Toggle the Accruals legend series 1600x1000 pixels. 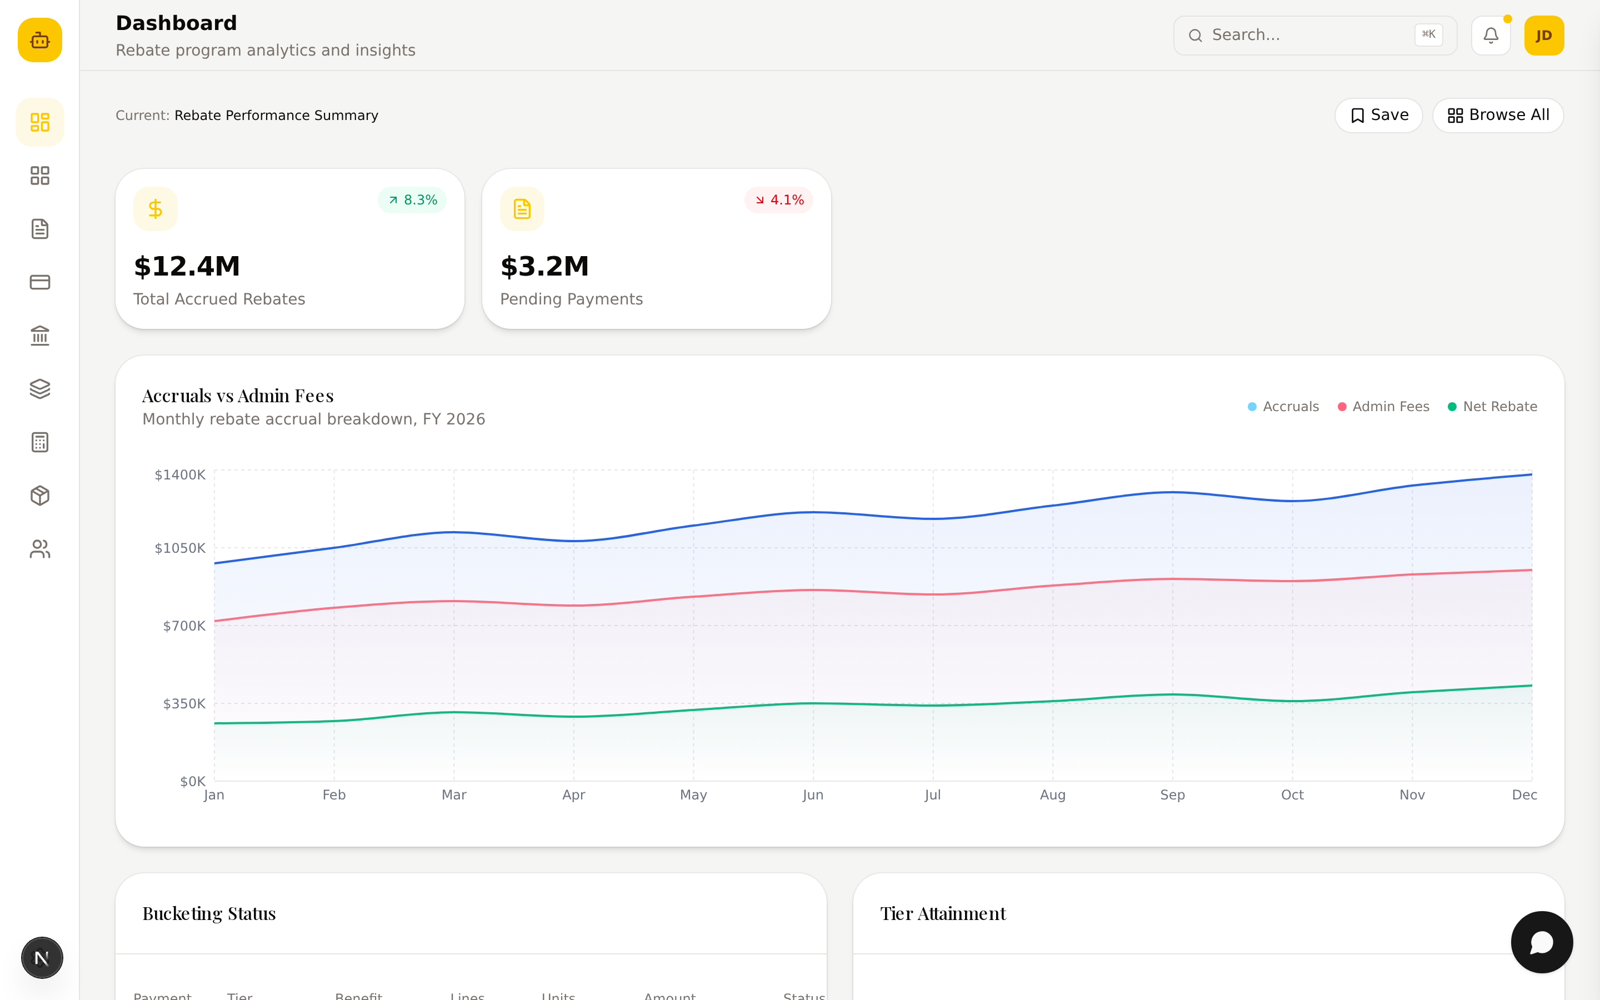pyautogui.click(x=1283, y=406)
